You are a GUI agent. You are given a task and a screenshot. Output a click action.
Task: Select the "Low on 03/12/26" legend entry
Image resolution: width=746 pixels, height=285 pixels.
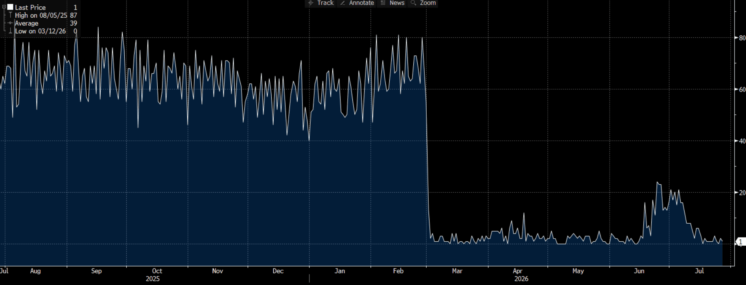(x=41, y=31)
